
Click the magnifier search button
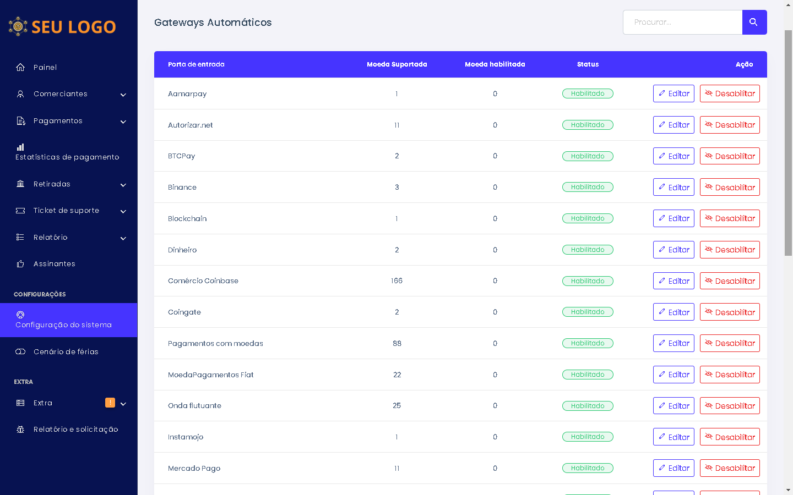point(754,22)
